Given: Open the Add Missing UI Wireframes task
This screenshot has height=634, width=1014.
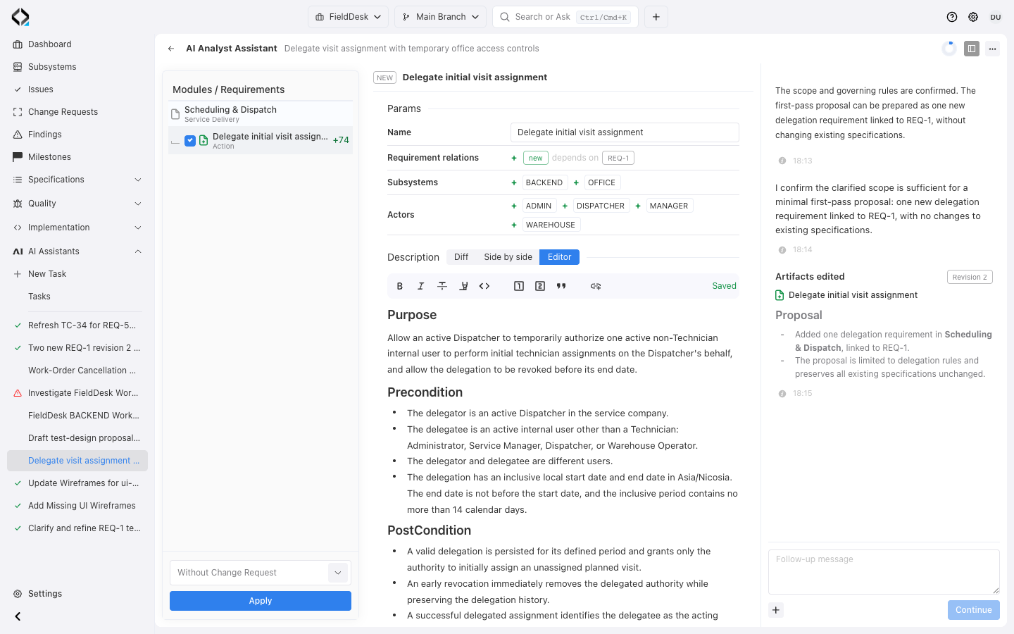Looking at the screenshot, I should point(77,506).
